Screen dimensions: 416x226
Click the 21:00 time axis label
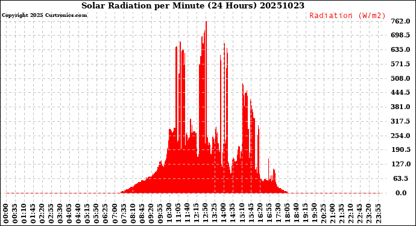pyautogui.click(x=332, y=214)
